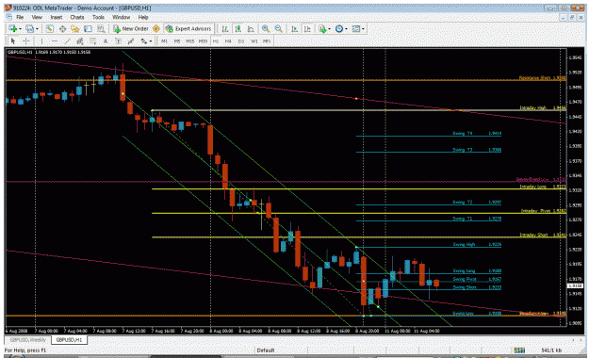
Task: Switch chart to bar chart mode
Action: pyautogui.click(x=225, y=29)
